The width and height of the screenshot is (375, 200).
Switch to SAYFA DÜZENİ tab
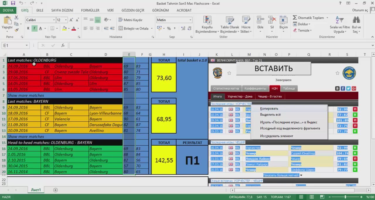click(62, 10)
